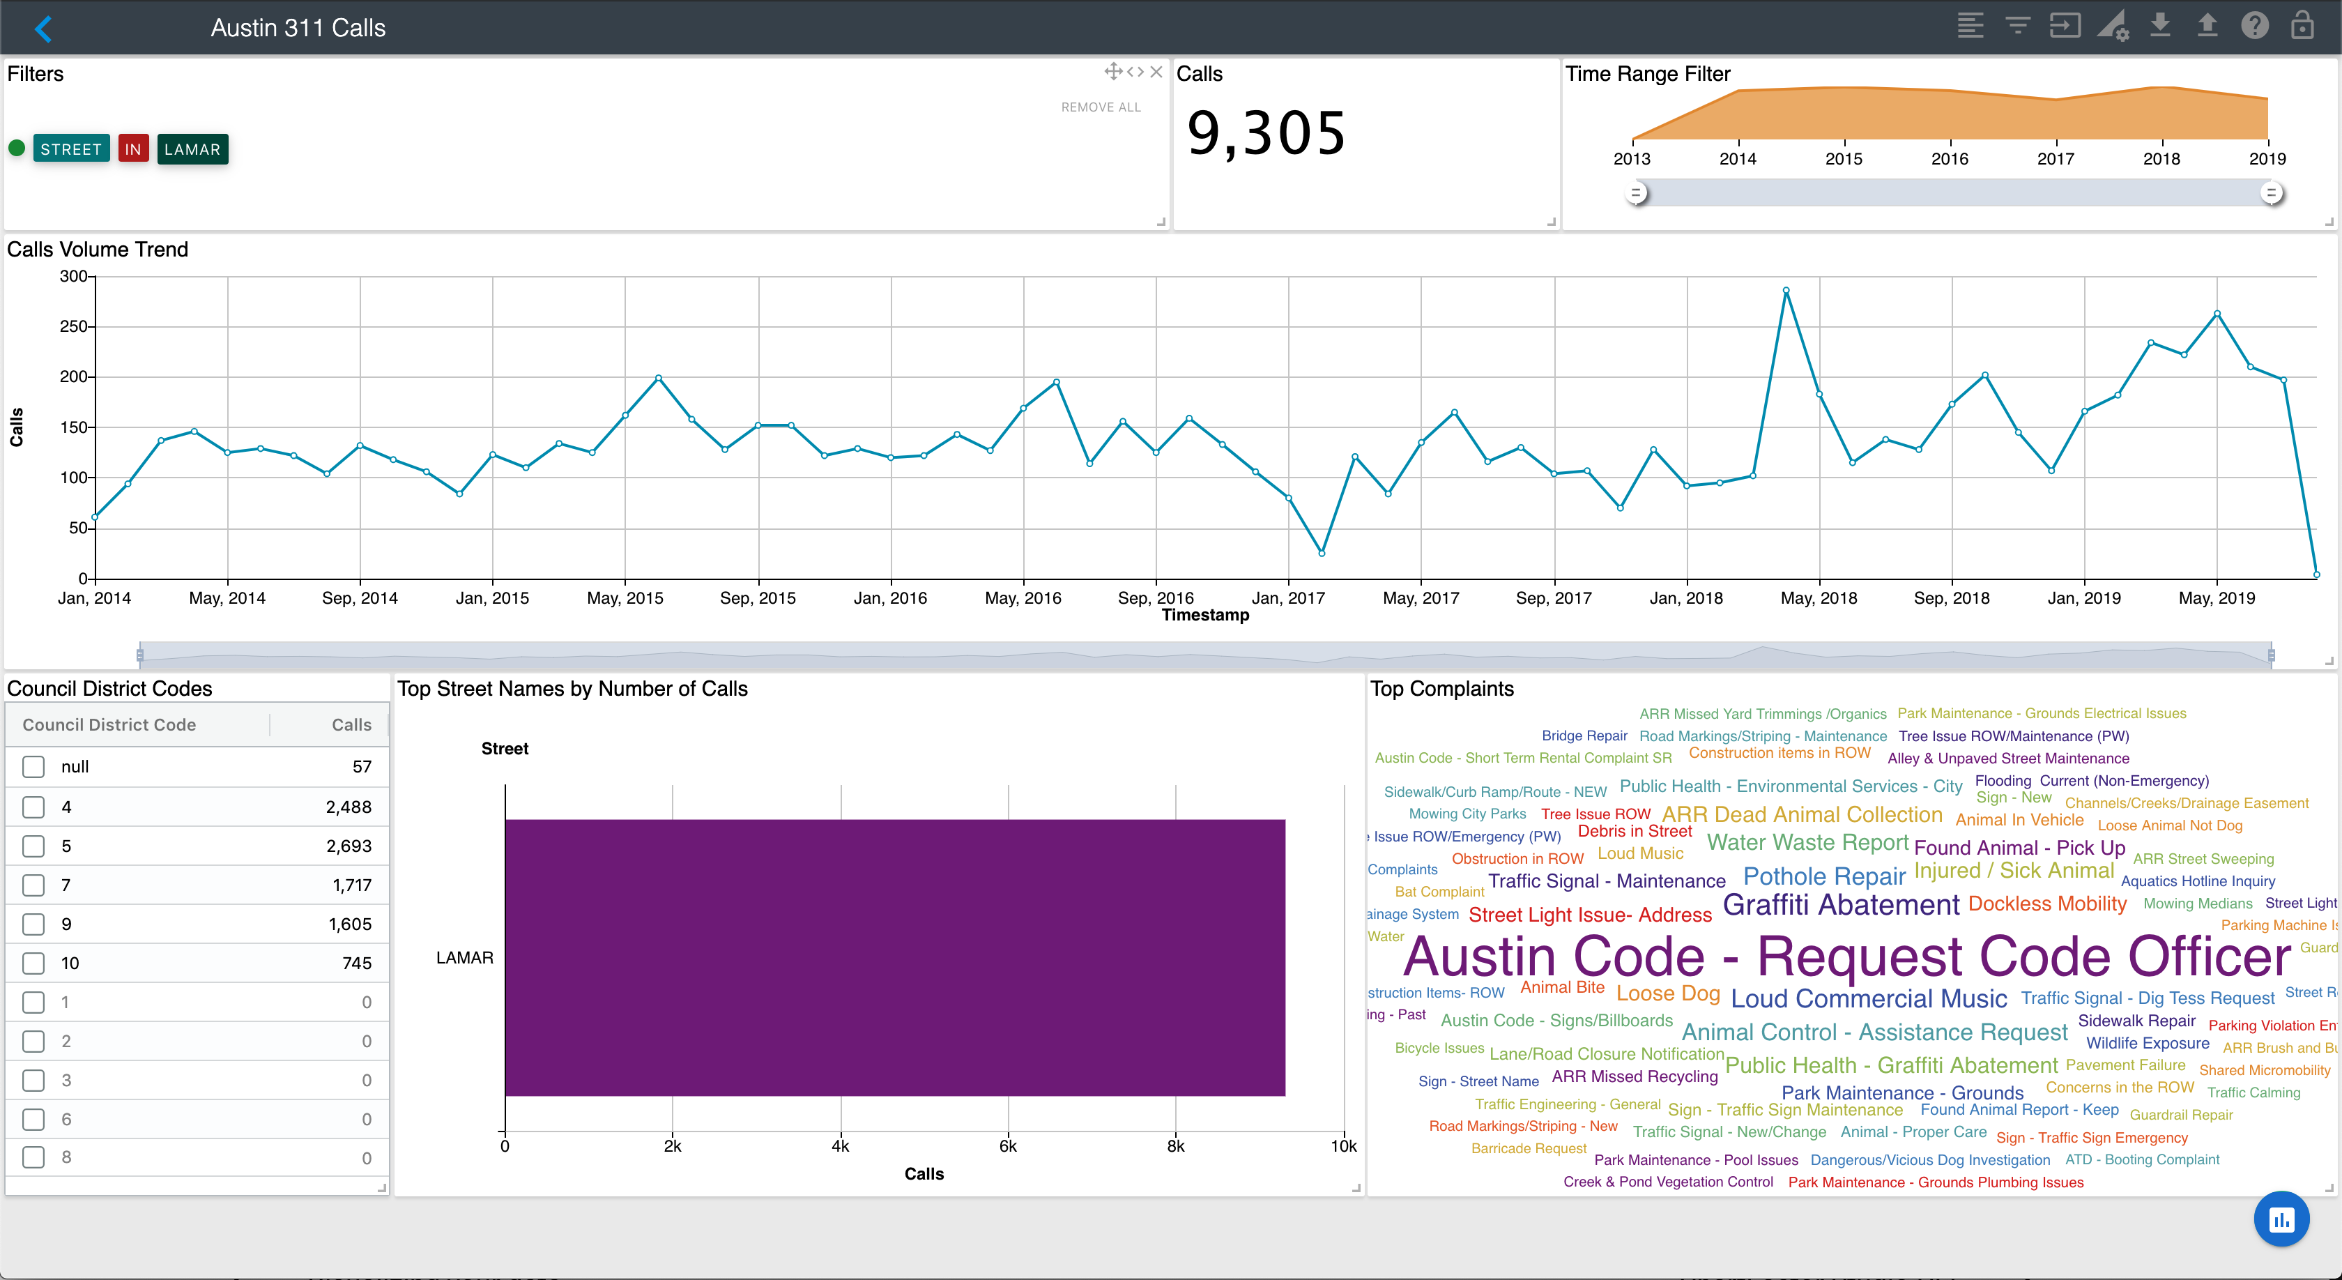Check the district 5 row checkbox
2342x1280 pixels.
[33, 846]
